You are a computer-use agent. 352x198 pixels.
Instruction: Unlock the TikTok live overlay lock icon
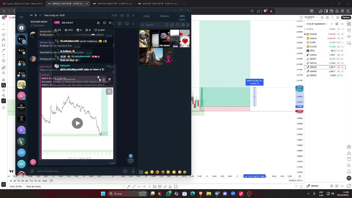pyautogui.click(x=98, y=23)
